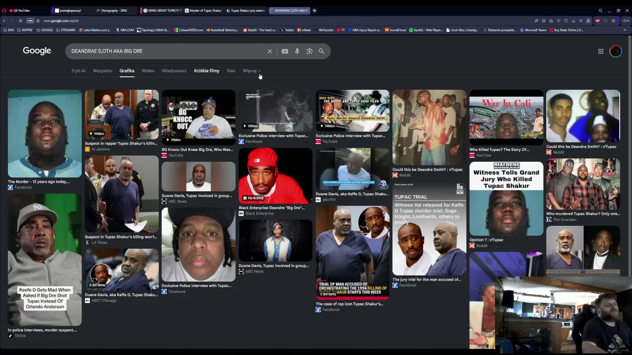The image size is (632, 355).
Task: Switch to the Tryb AI tab
Action: click(78, 71)
